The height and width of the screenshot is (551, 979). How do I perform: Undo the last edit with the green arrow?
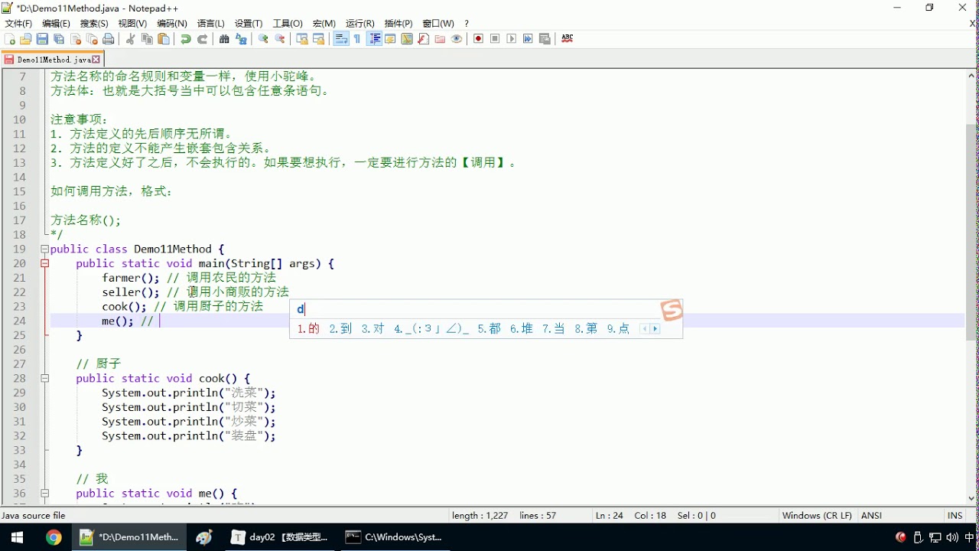[x=185, y=38]
